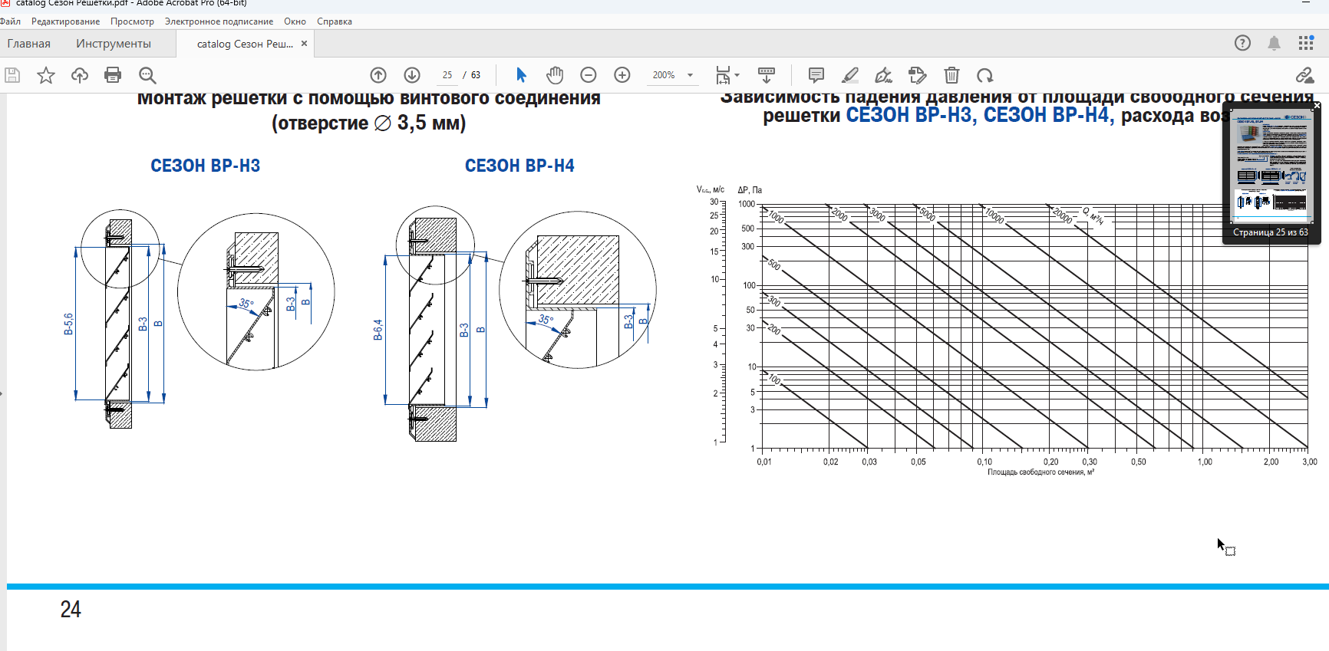
Task: Click the B-6,4 dimension label
Action: (x=378, y=330)
